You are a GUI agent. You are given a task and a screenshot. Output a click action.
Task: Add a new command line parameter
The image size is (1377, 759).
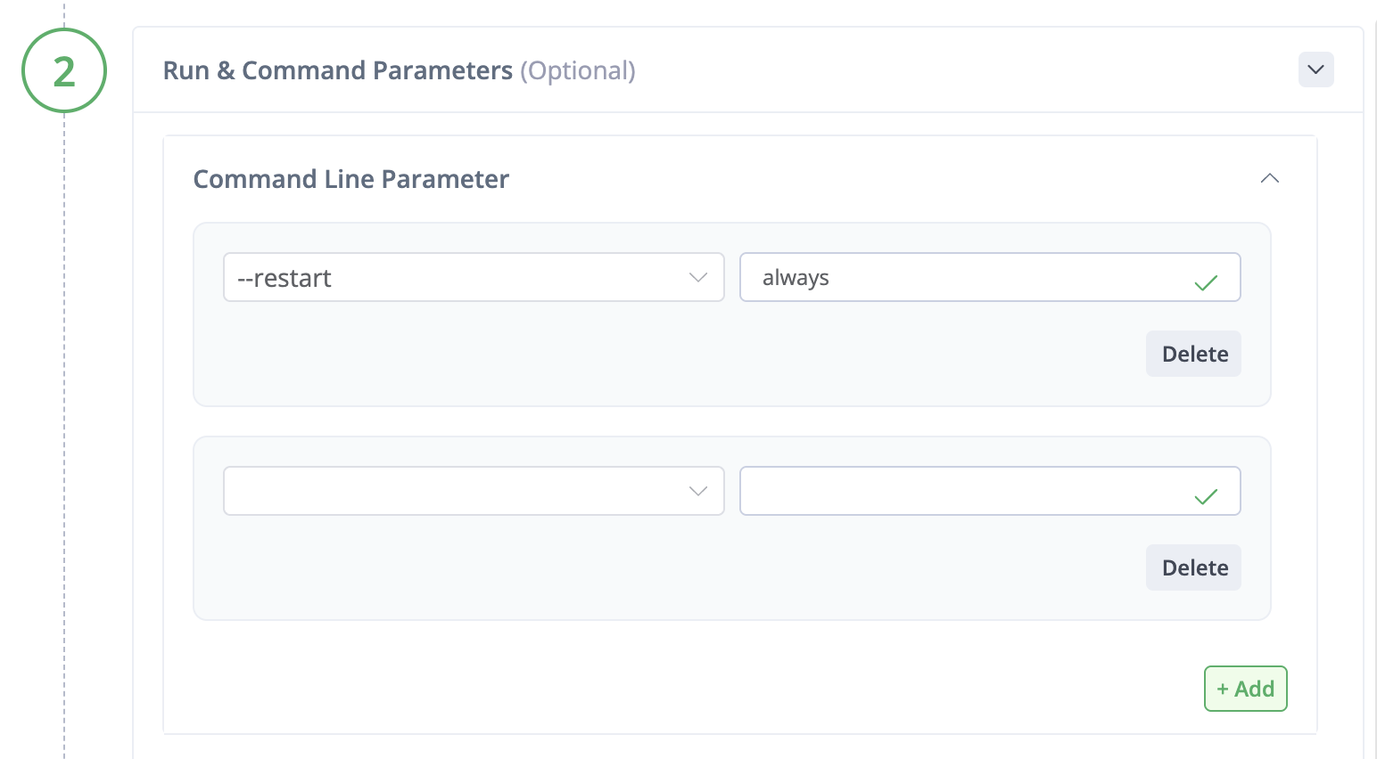(x=1245, y=689)
